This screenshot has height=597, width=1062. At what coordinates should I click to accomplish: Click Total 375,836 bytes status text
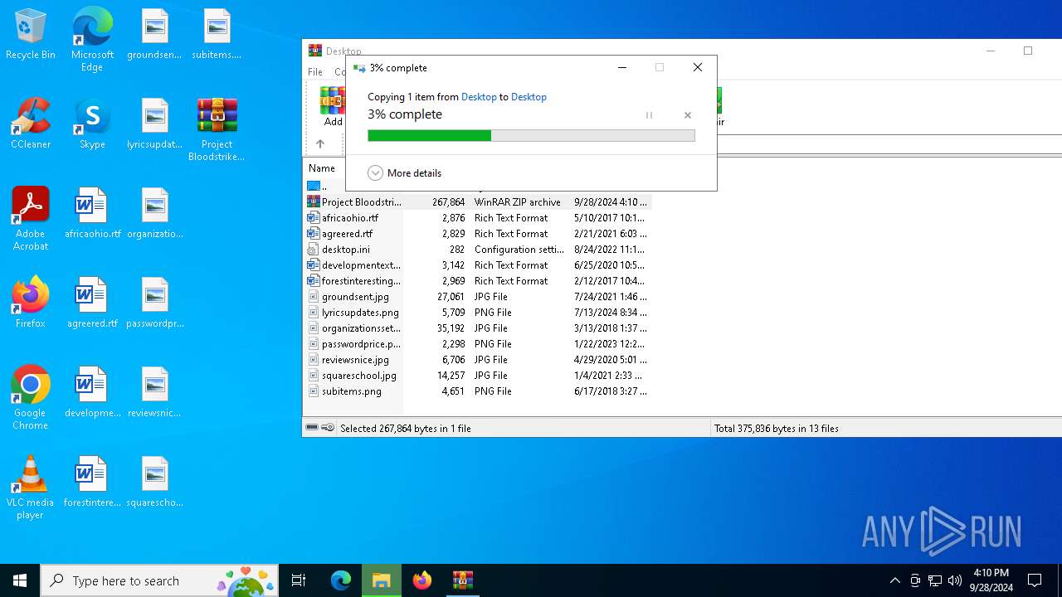(x=777, y=429)
